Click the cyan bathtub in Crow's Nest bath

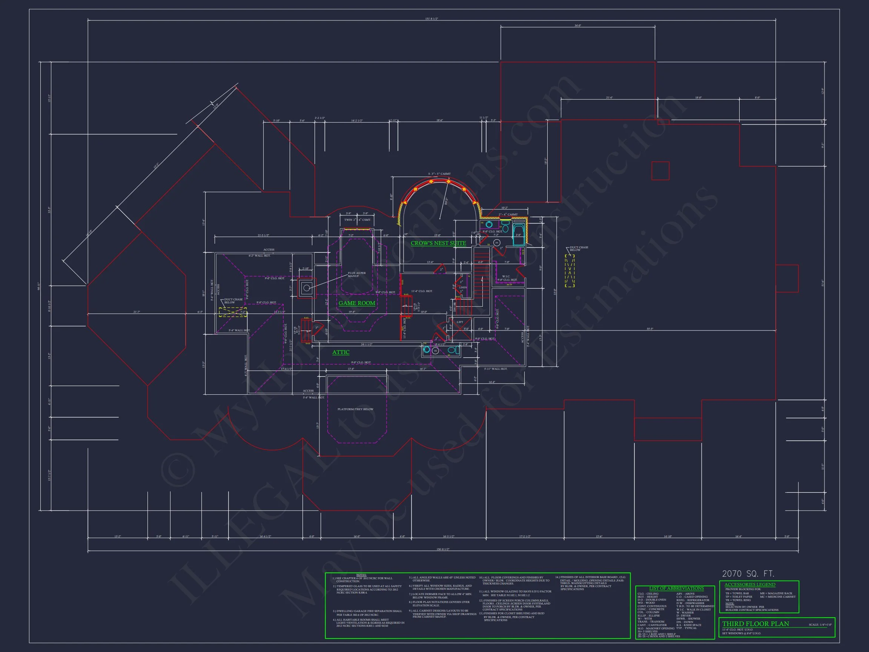pos(519,235)
